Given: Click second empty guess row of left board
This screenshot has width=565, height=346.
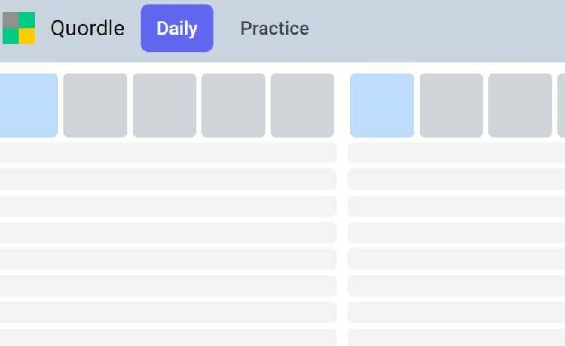Looking at the screenshot, I should tap(168, 180).
